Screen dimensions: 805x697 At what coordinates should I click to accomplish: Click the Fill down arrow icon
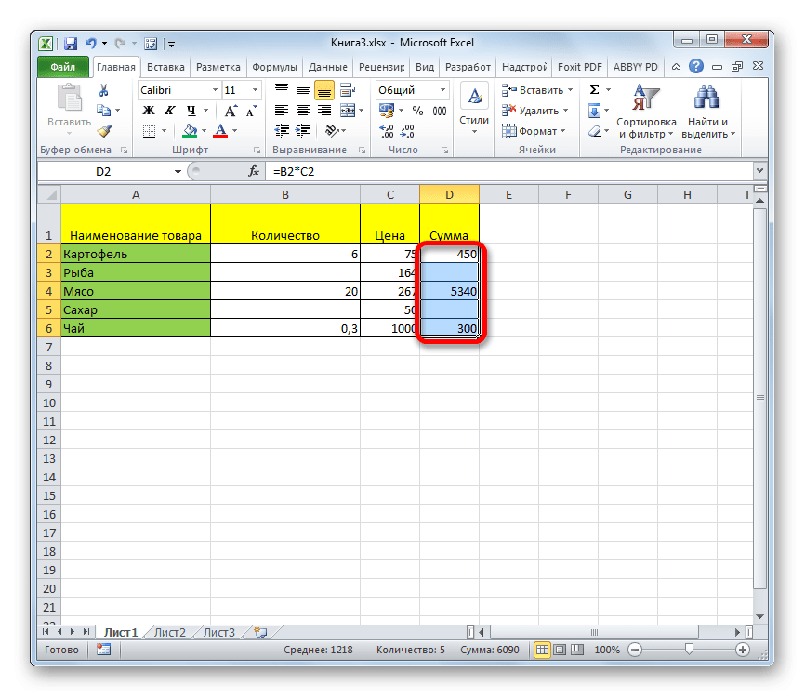(x=595, y=111)
